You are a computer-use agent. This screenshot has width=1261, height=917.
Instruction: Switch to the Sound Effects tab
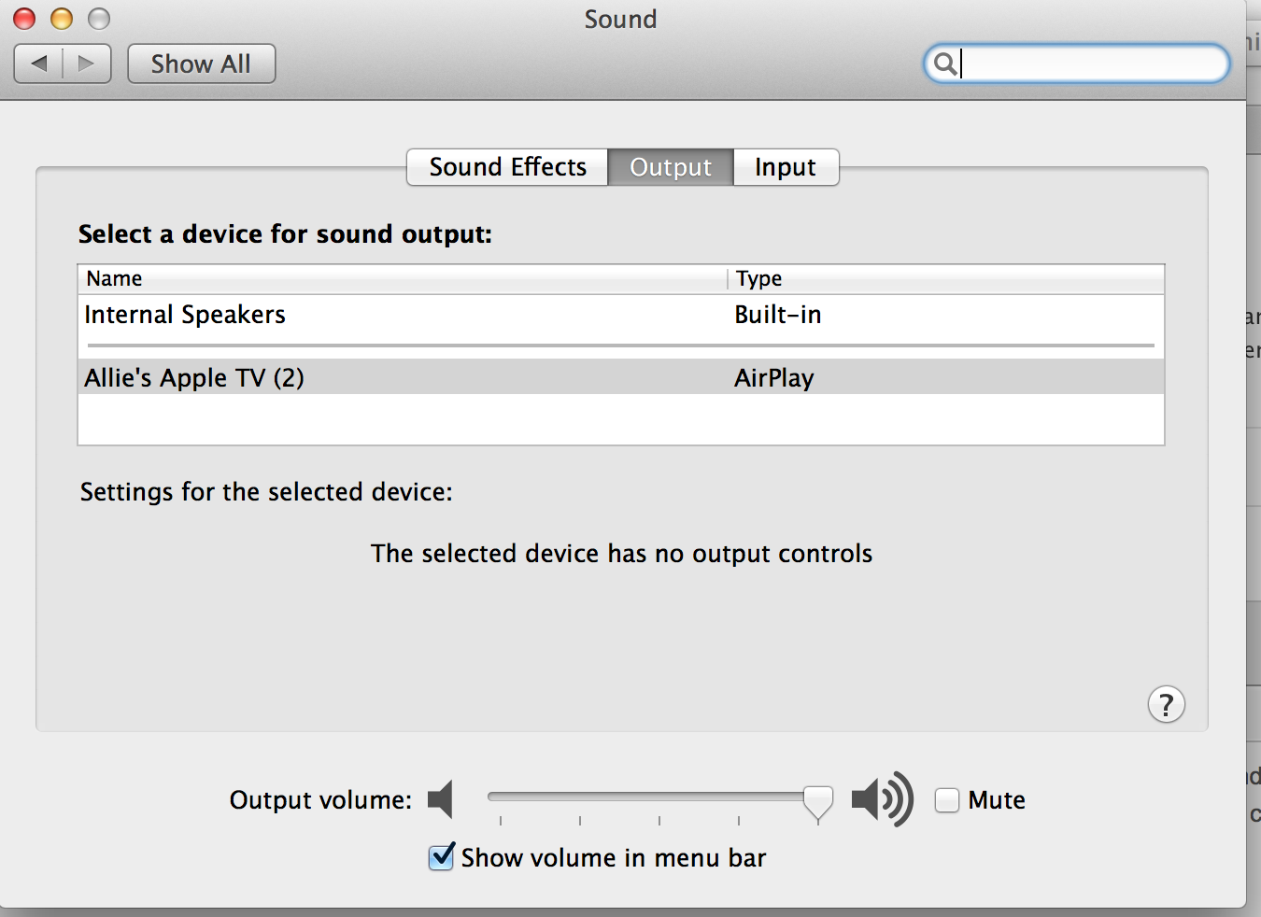point(507,167)
